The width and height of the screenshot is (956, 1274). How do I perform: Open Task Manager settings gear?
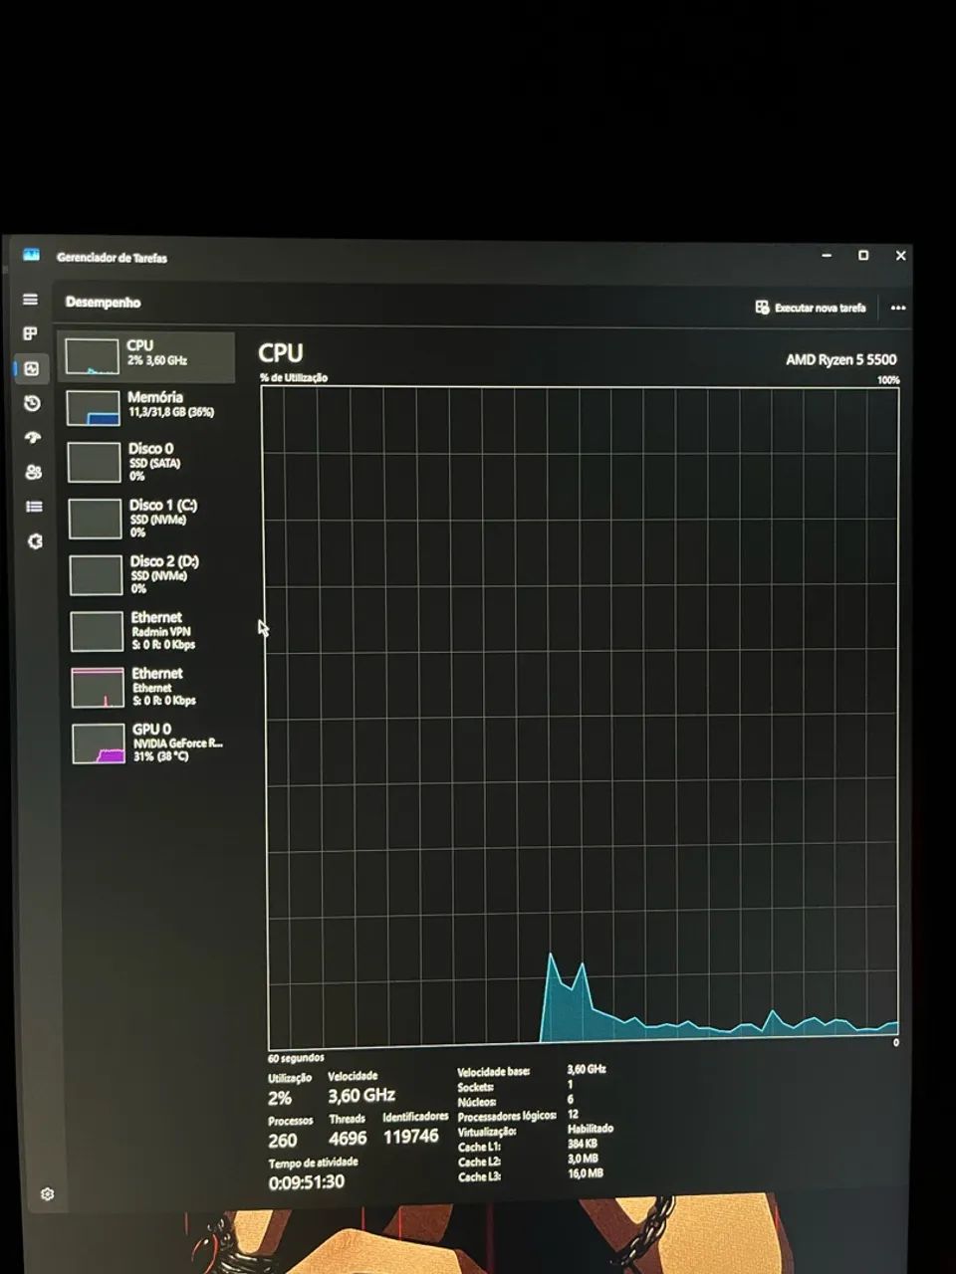click(x=47, y=1194)
